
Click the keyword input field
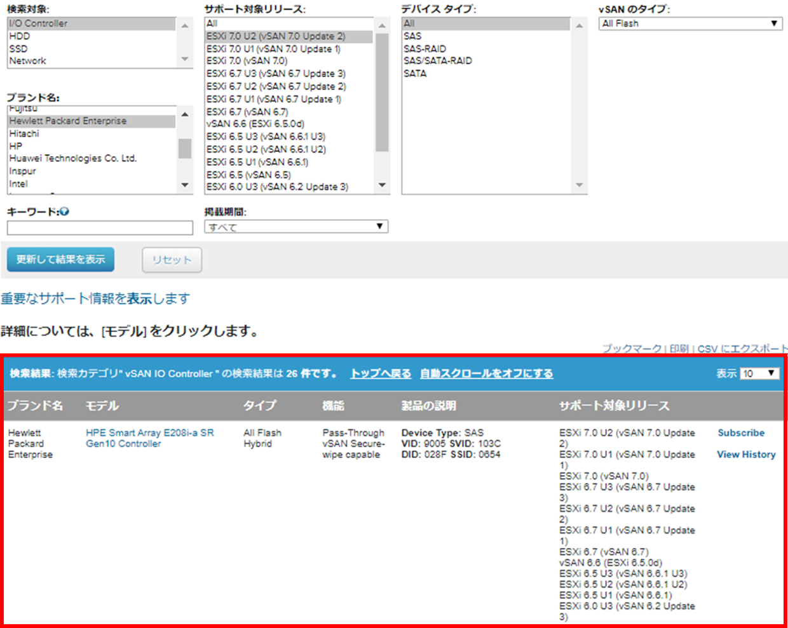coord(100,227)
